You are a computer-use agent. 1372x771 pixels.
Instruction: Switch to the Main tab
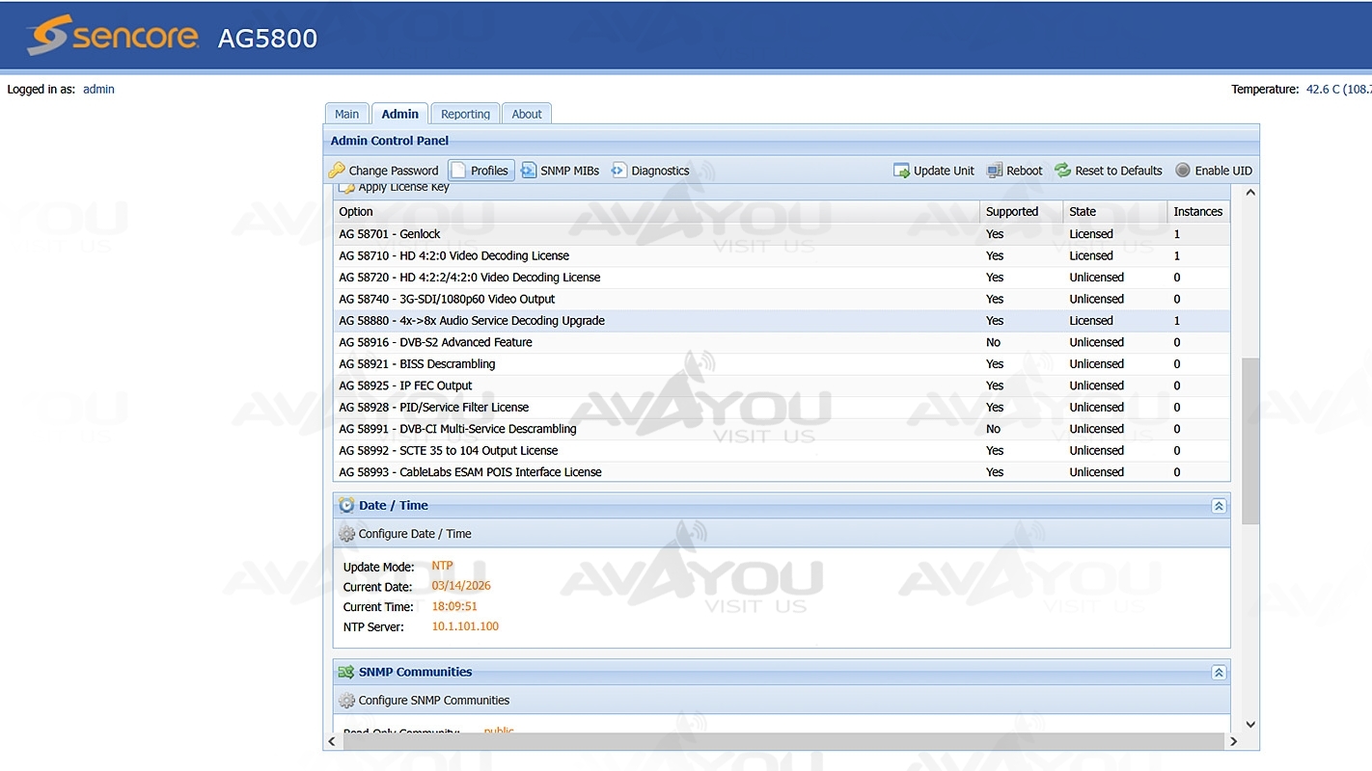346,114
